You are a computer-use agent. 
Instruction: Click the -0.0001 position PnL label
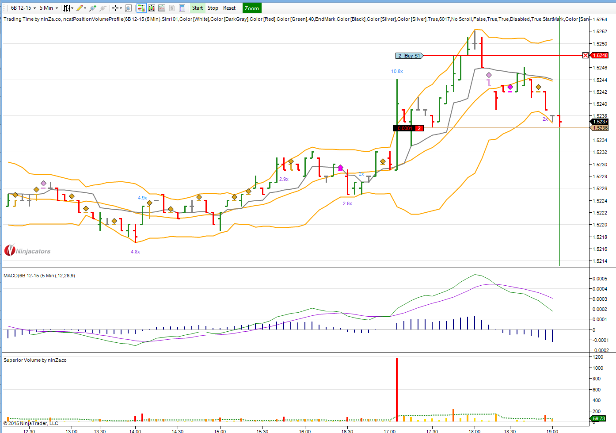point(404,128)
